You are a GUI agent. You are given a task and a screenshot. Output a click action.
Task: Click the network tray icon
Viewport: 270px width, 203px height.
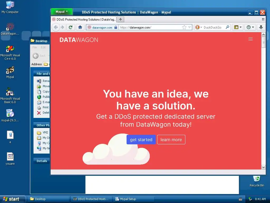coord(250,199)
